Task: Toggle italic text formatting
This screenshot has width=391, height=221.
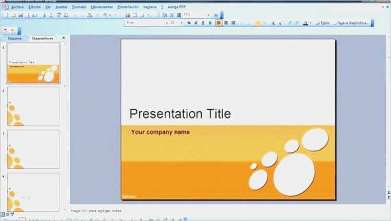Action: [x=195, y=23]
